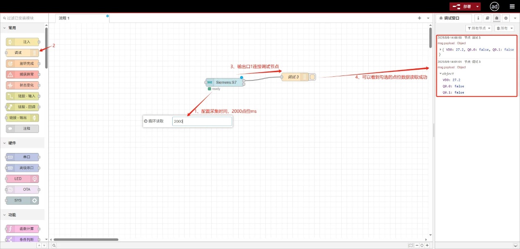
Task: Open the main hamburger menu
Action: 512,7
